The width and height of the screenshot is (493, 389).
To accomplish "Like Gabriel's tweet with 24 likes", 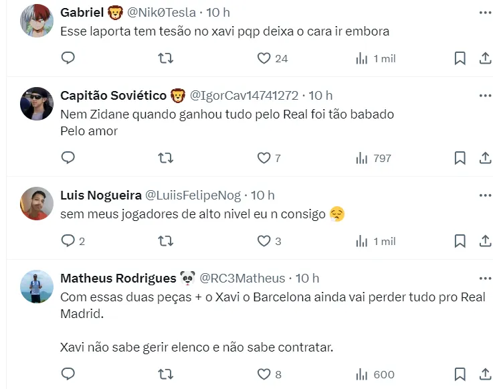I will (264, 58).
